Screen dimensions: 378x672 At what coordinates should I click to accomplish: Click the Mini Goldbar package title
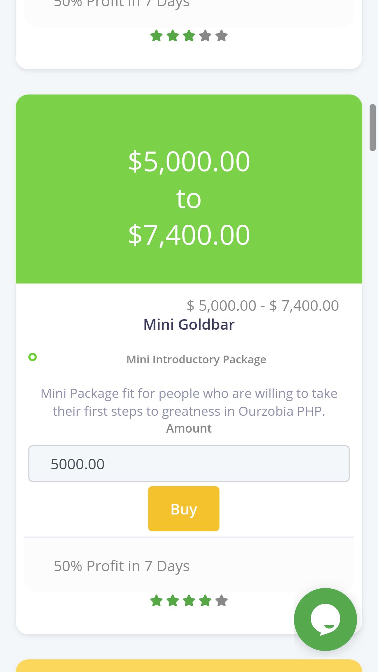(189, 324)
